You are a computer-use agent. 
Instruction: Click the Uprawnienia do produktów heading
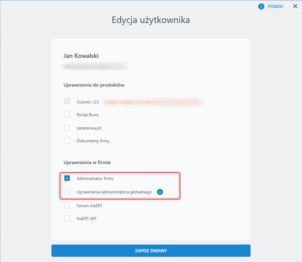pos(94,85)
